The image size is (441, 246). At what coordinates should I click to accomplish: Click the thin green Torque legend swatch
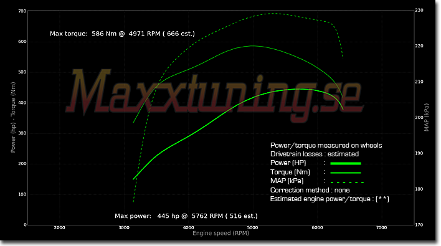tap(345, 173)
